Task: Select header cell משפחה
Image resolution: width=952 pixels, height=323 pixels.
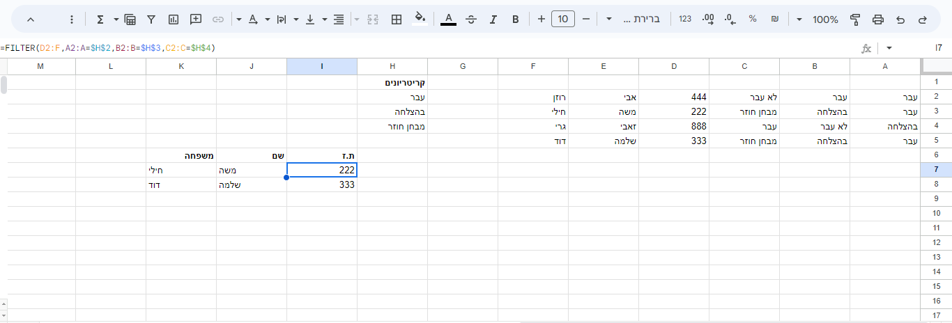Action: tap(181, 155)
